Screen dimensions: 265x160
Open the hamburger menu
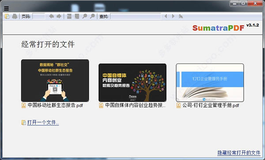[x=6, y=8]
